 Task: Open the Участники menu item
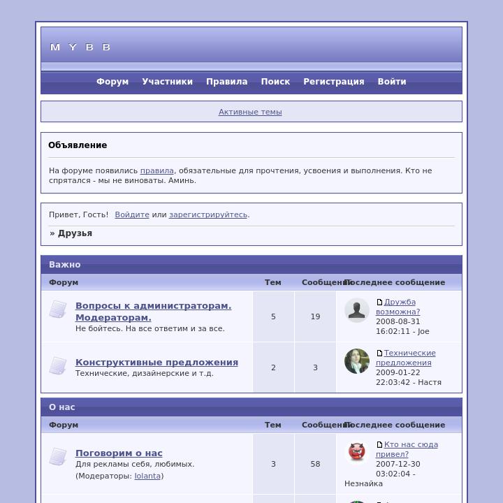(x=168, y=82)
